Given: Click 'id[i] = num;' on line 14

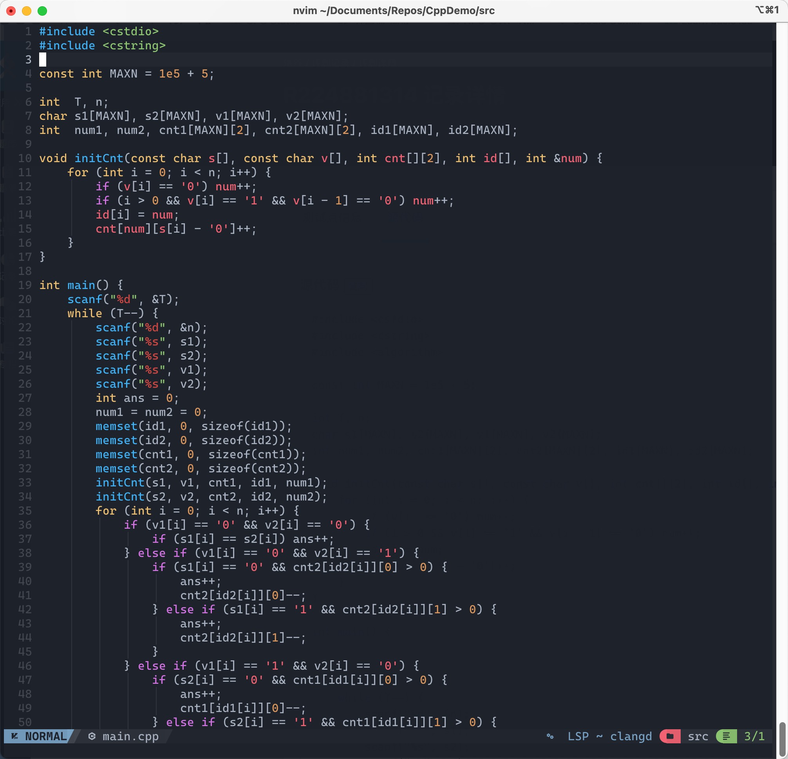Looking at the screenshot, I should click(x=137, y=215).
